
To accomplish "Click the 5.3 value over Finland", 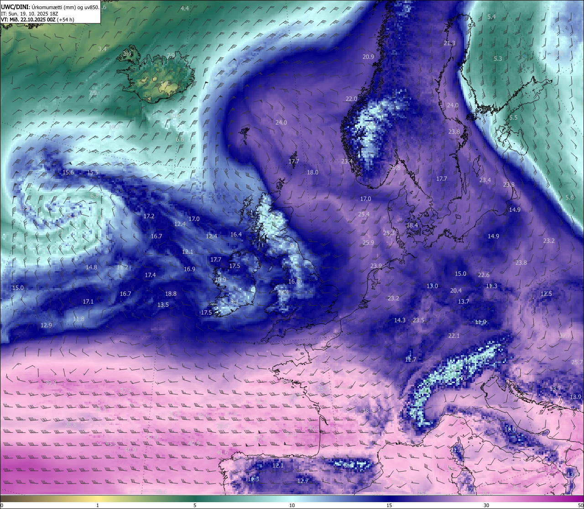I will (498, 58).
